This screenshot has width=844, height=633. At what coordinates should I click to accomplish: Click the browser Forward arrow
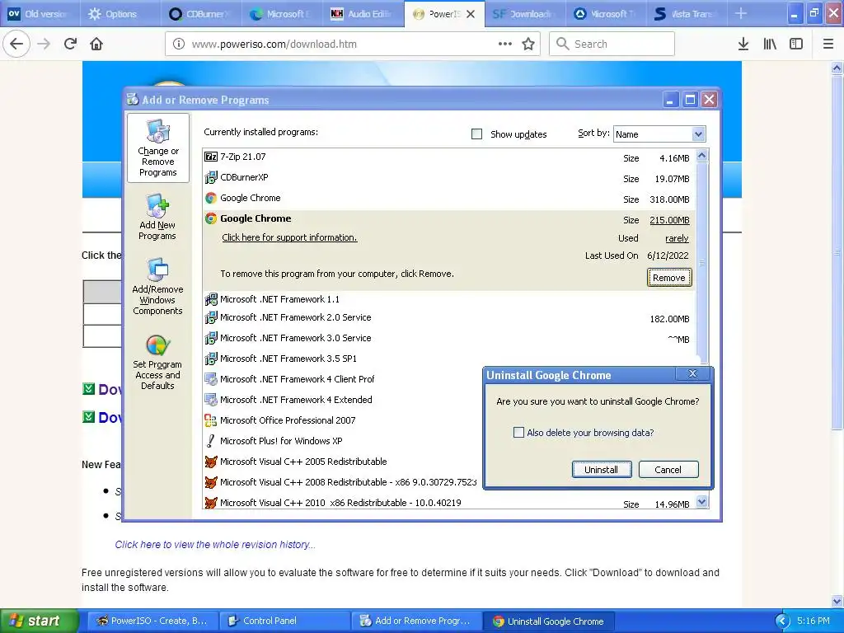tap(44, 45)
